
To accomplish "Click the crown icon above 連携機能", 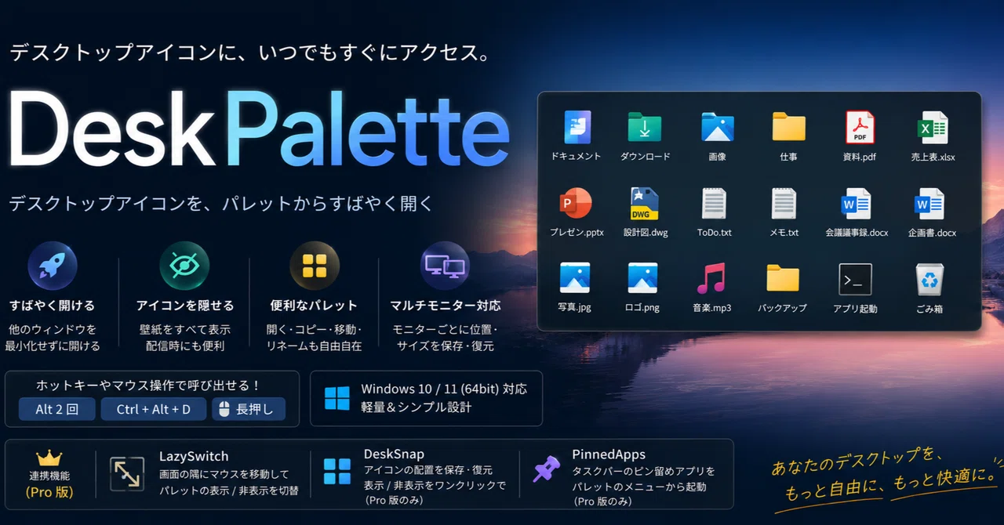I will 49,458.
